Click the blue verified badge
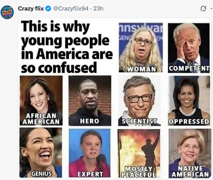Viewport: 213px width, 180px height. point(48,9)
